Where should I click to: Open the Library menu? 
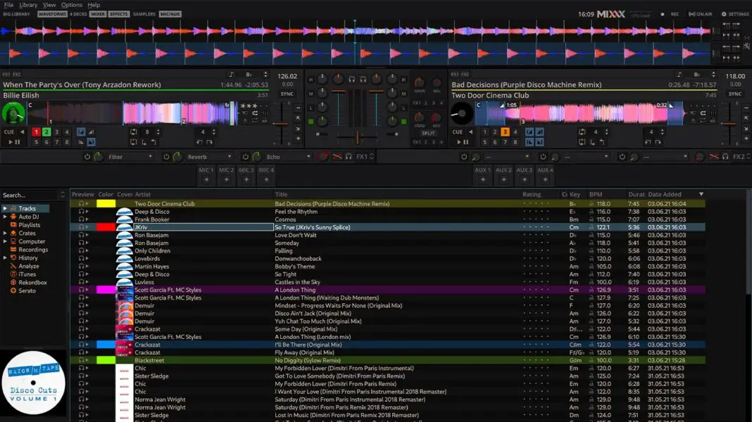pyautogui.click(x=27, y=4)
